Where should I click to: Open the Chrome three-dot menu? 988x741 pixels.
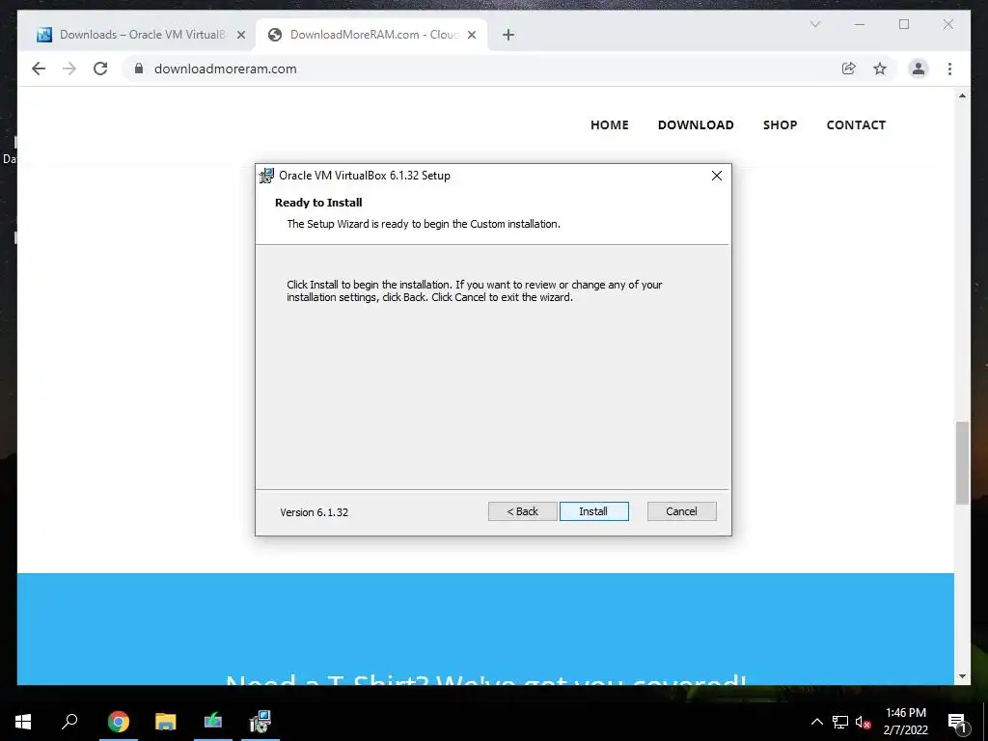tap(949, 69)
